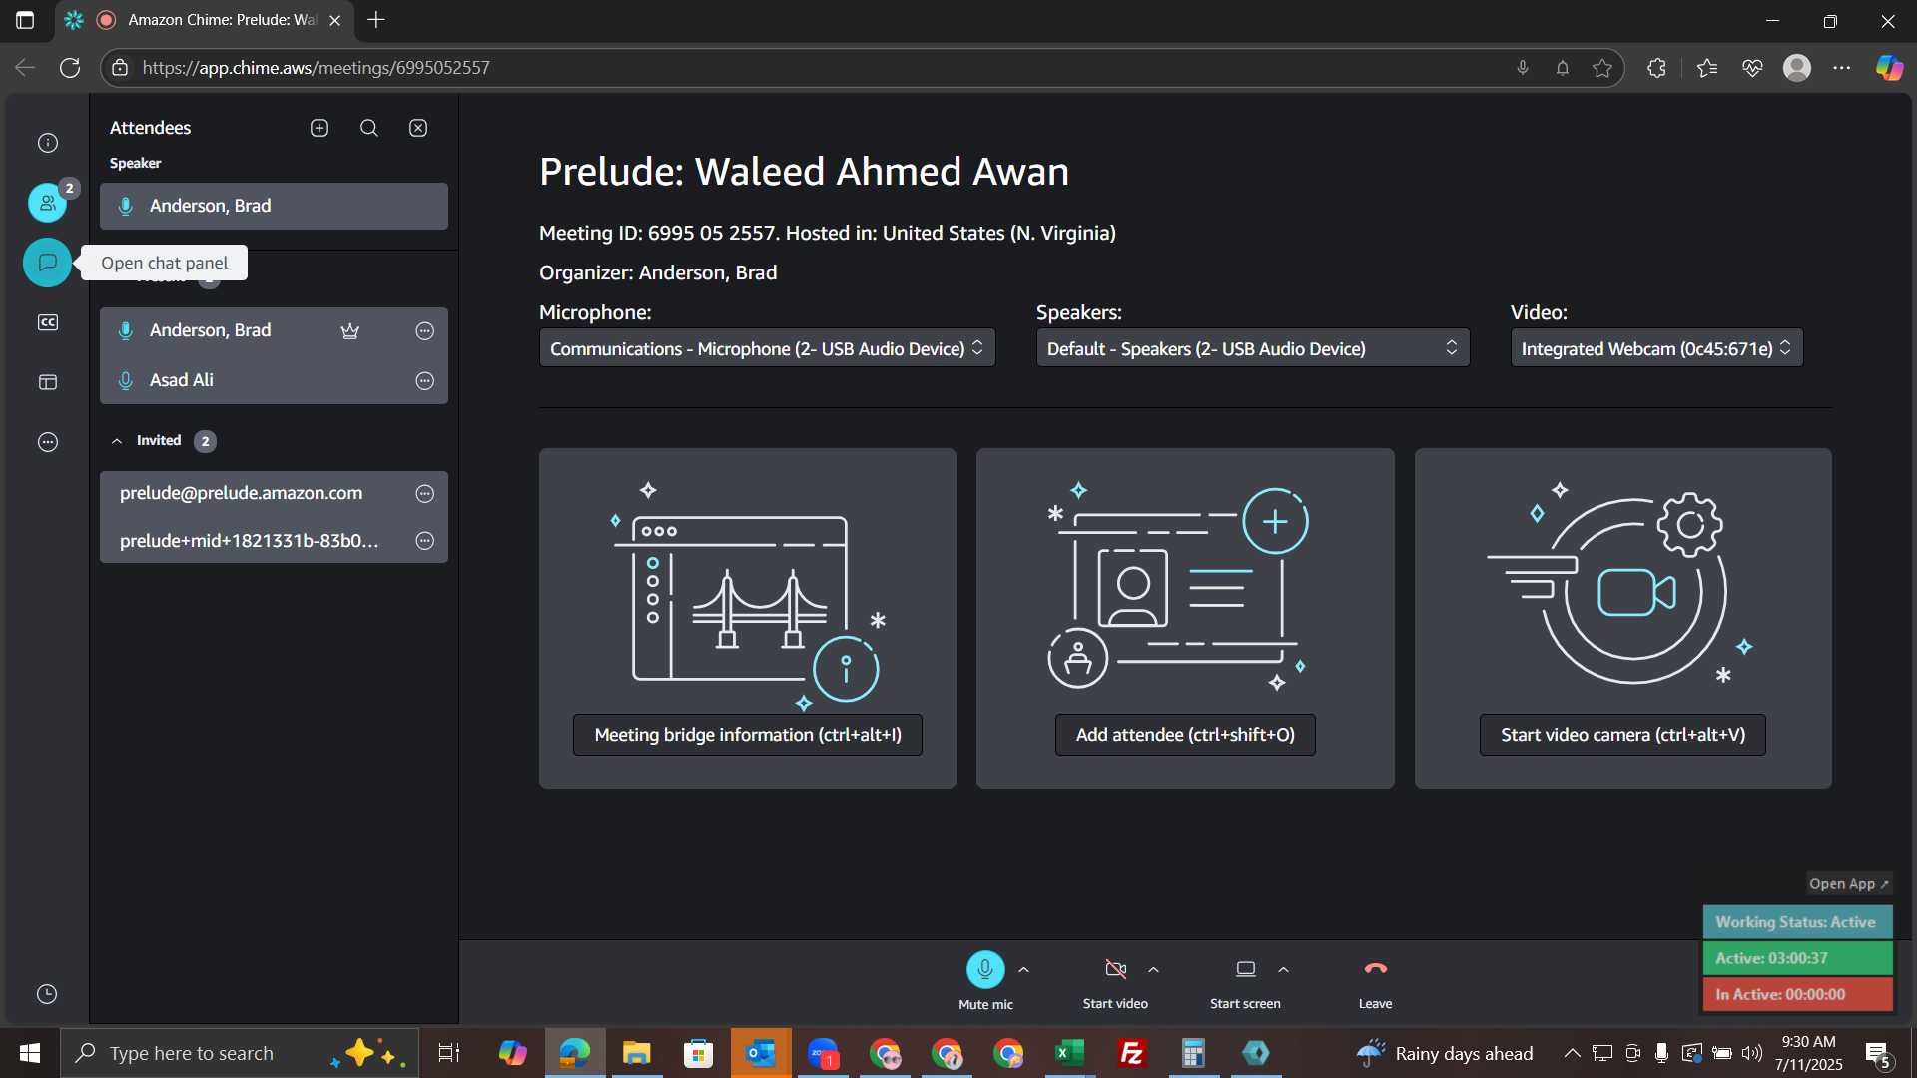Open meeting history clock icon
Screen dimensions: 1917x1078
pyautogui.click(x=47, y=994)
